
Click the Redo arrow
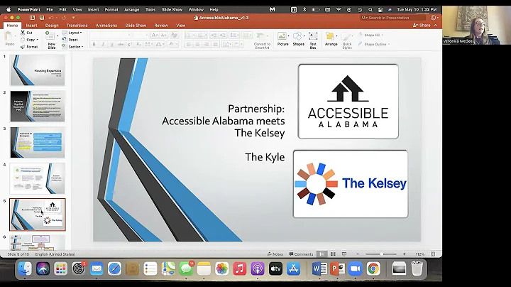64,18
